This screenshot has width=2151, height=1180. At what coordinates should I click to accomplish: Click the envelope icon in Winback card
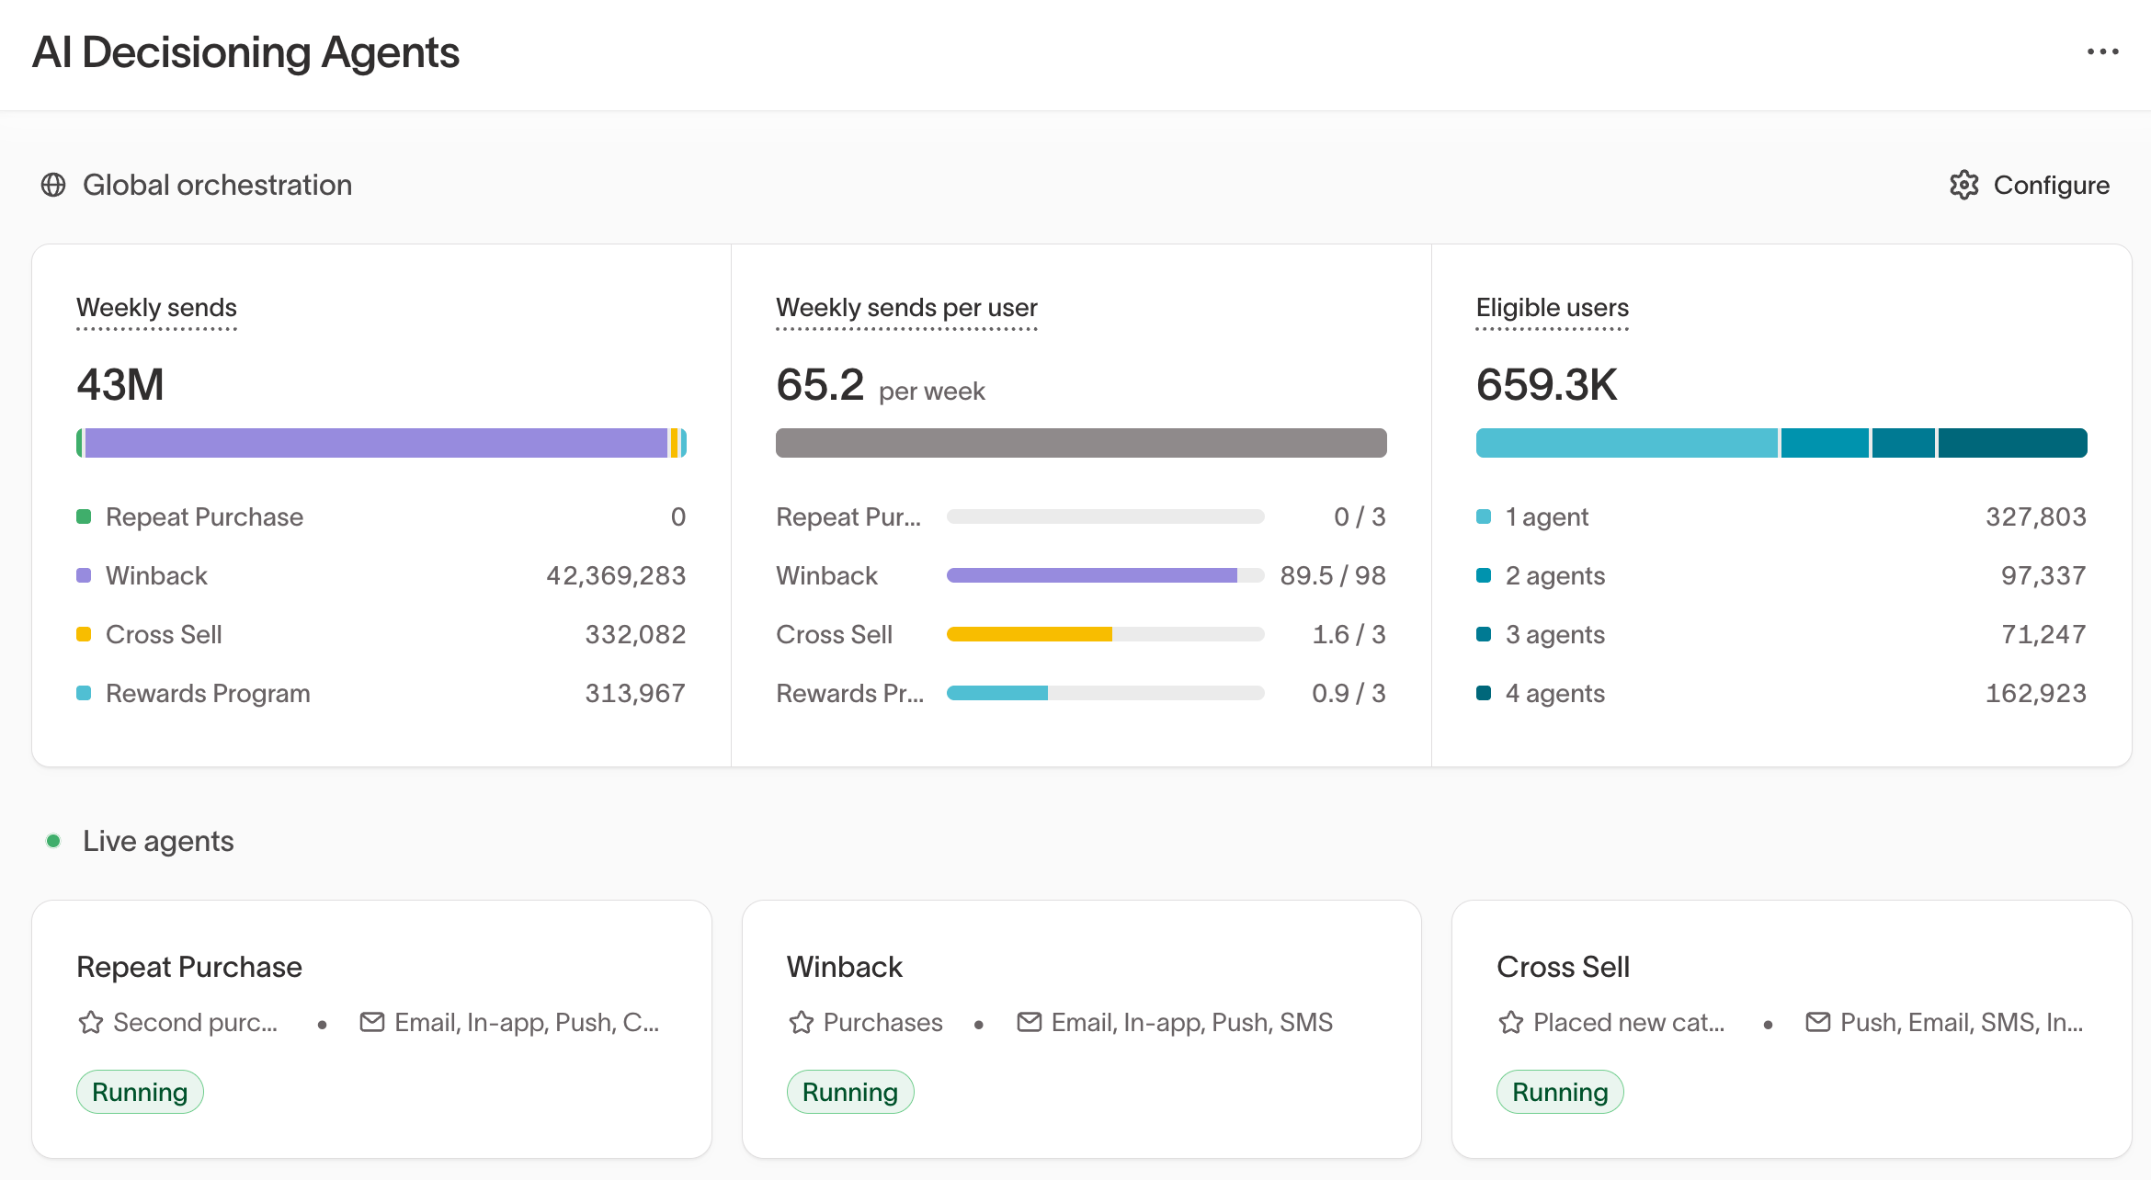(x=1029, y=1022)
